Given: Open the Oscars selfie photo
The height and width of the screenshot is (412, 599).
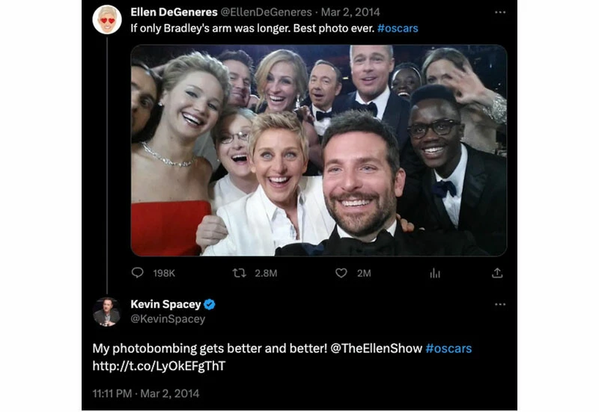Looking at the screenshot, I should (319, 150).
